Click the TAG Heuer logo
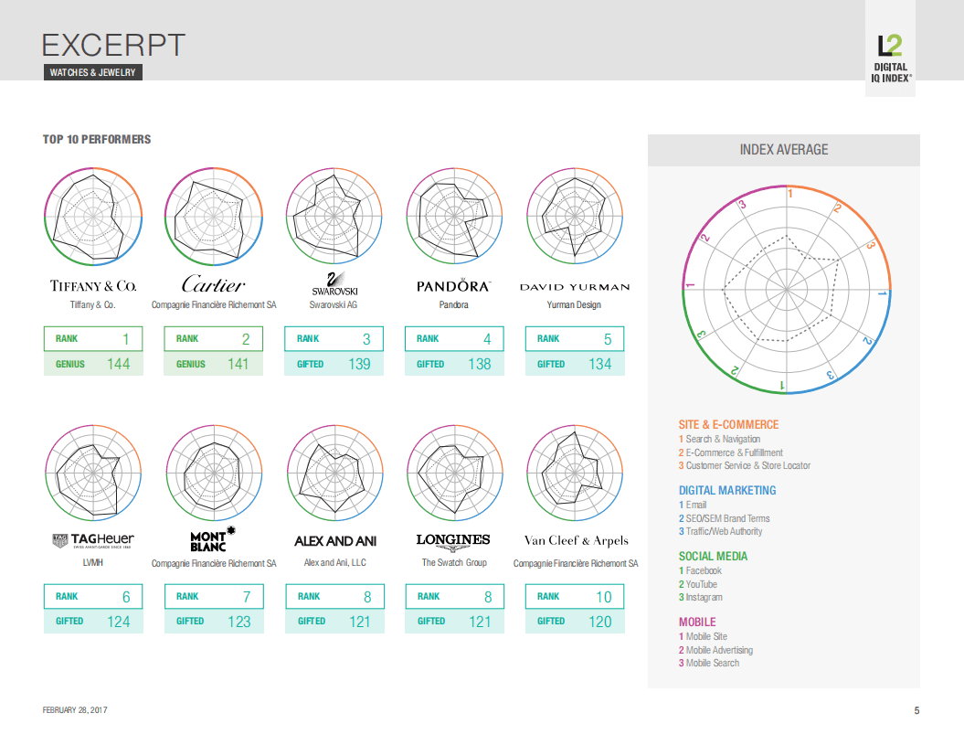964x745 pixels. tap(92, 541)
